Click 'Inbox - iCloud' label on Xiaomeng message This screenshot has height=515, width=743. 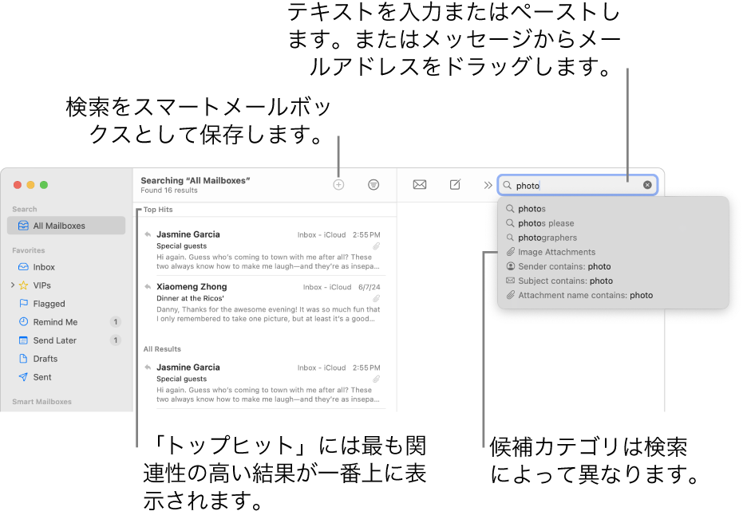(x=327, y=287)
